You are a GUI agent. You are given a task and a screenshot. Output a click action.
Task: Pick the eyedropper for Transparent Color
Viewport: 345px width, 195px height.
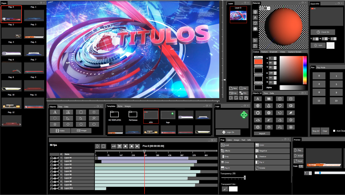coord(224,189)
